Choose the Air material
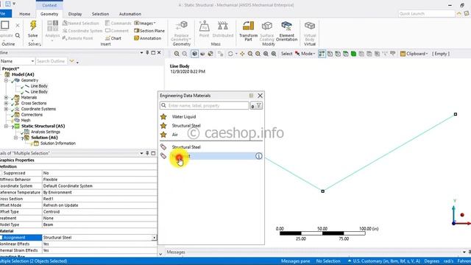 (175, 135)
